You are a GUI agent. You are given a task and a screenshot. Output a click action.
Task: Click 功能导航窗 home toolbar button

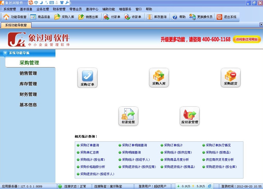pyautogui.click(x=15, y=17)
